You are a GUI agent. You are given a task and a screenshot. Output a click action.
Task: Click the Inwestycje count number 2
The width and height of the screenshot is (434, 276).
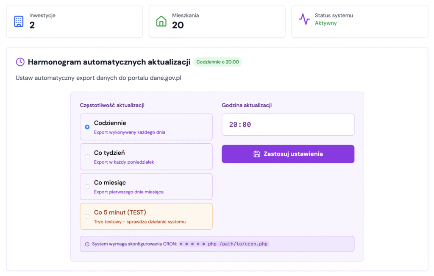32,25
